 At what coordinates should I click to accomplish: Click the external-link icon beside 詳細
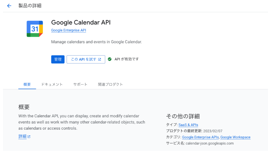(29, 137)
